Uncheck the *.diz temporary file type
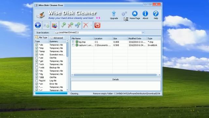Image resolution: width=209 pixels, height=118 pixels. (x=37, y=45)
